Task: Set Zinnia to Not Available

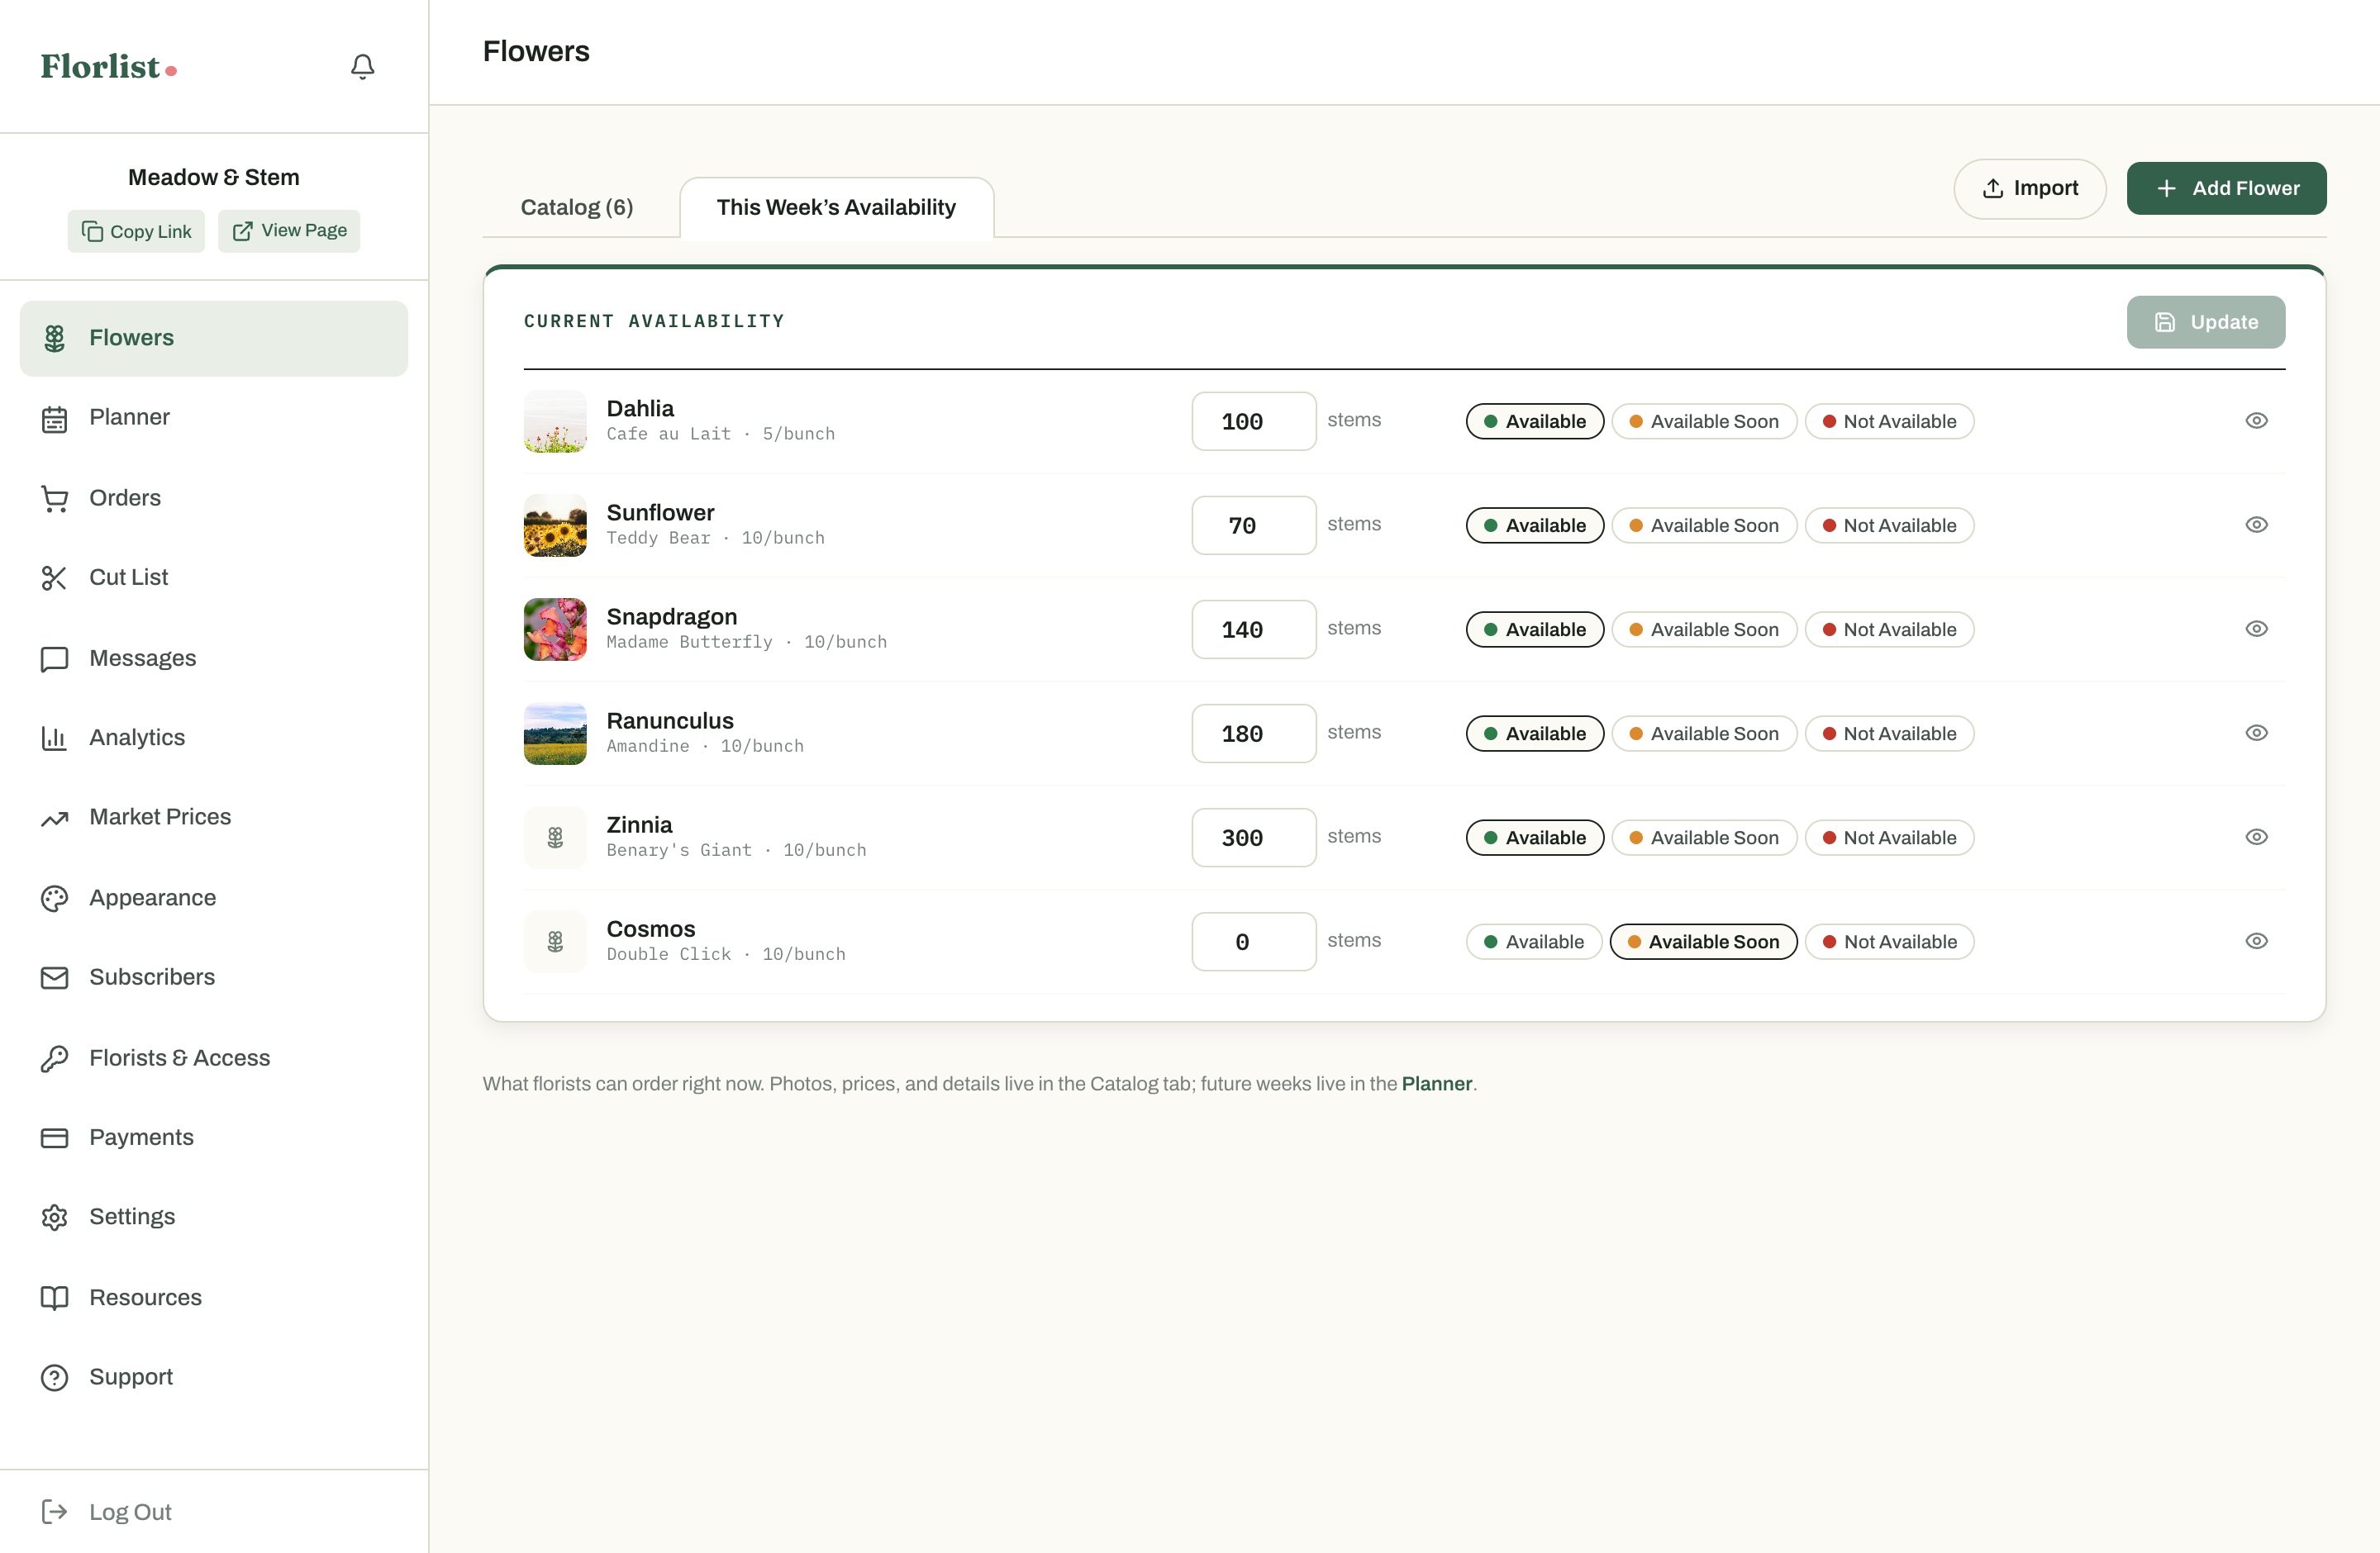Action: click(1889, 838)
